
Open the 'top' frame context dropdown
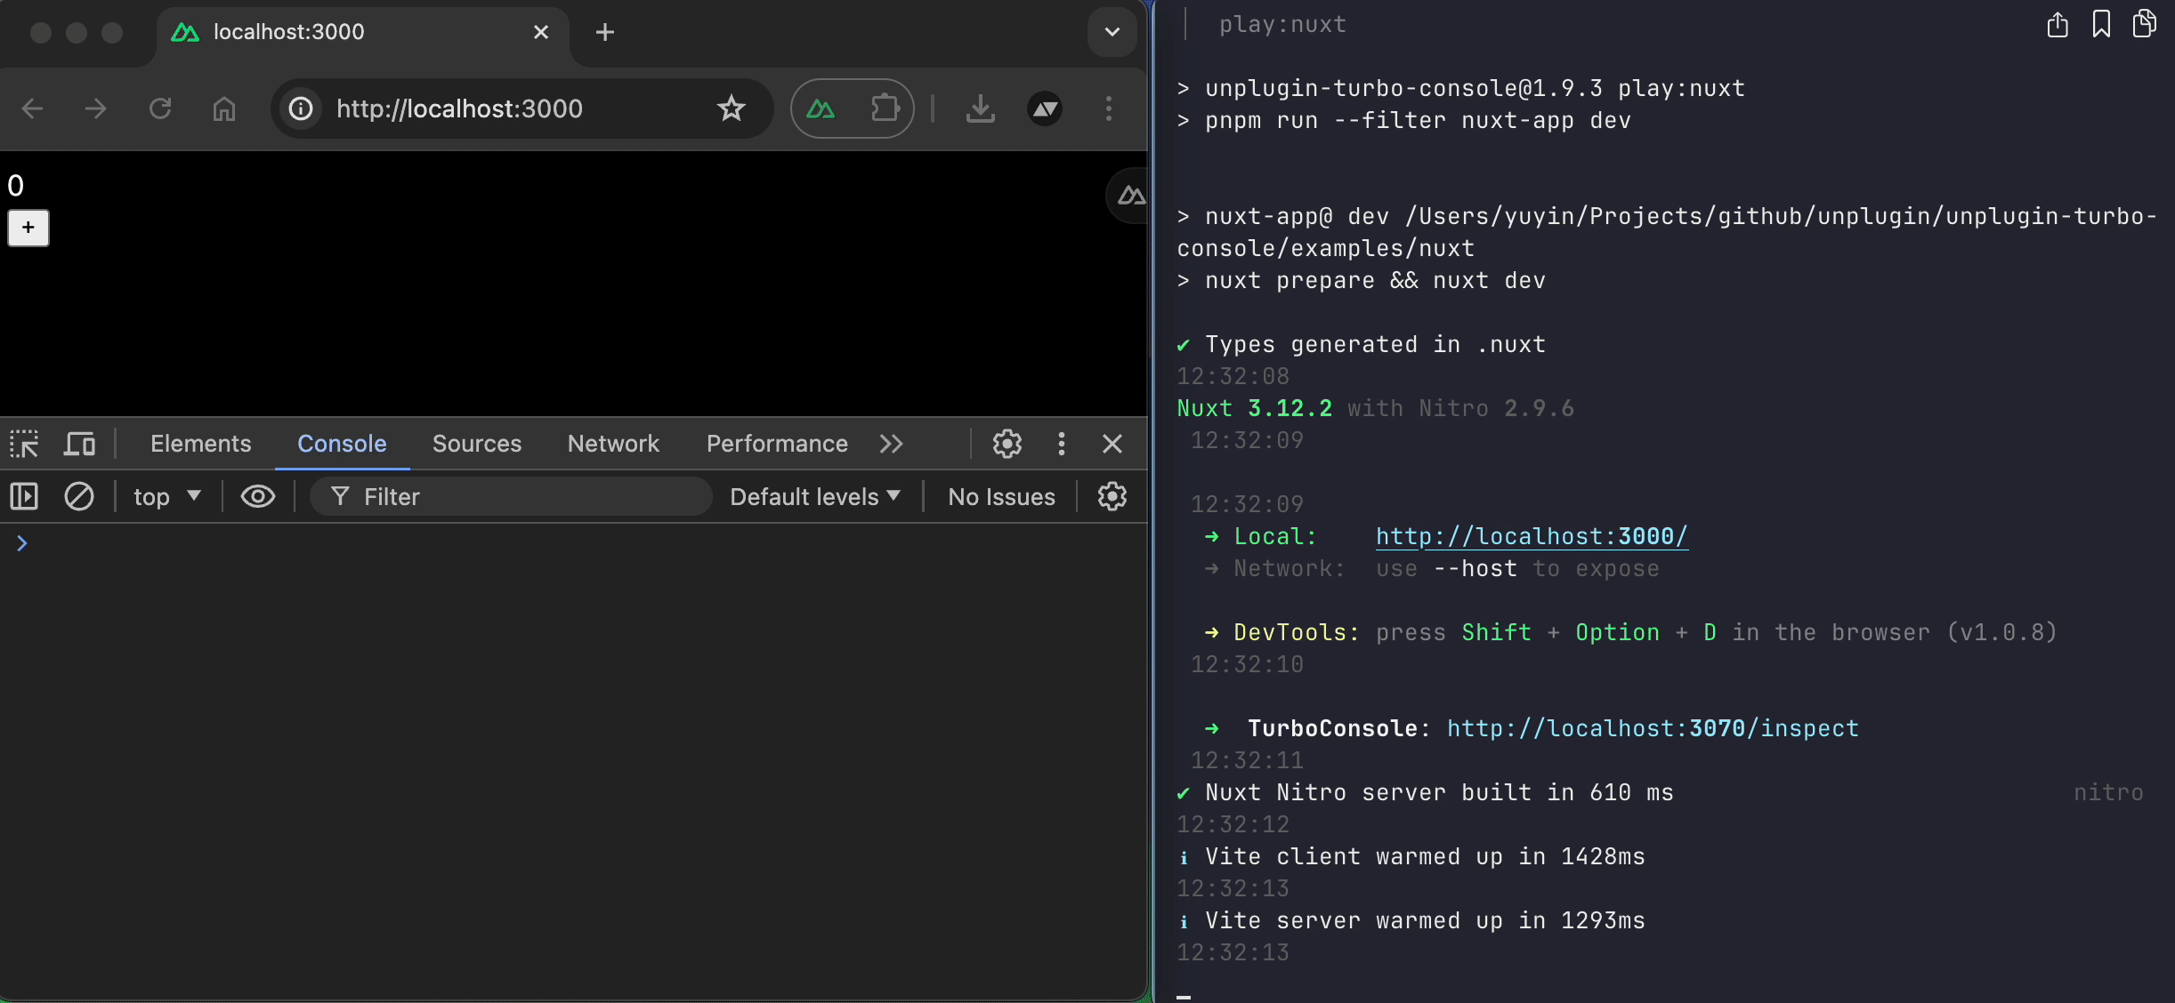pyautogui.click(x=166, y=496)
